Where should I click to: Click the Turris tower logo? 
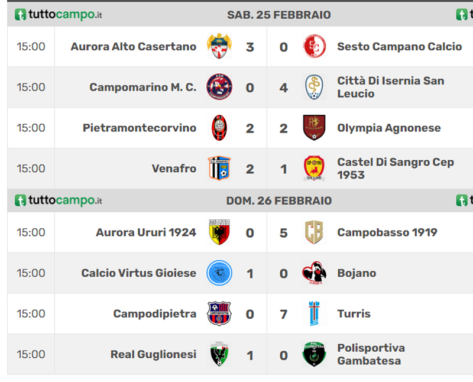pyautogui.click(x=314, y=313)
